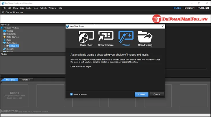Click the drive icon beside Untitled (C:)
This screenshot has height=117, width=211.
[x=7, y=46]
